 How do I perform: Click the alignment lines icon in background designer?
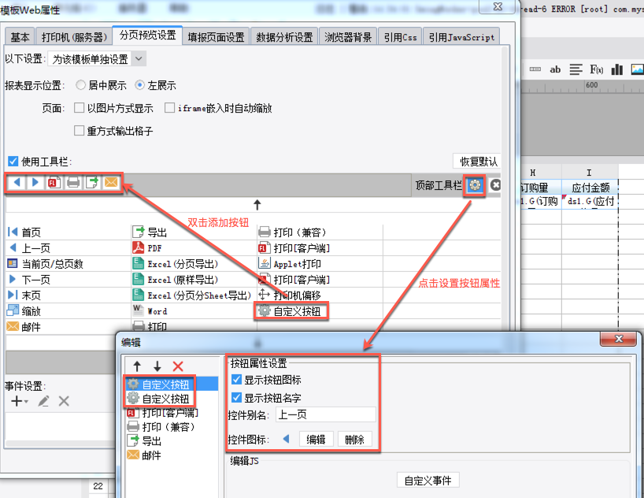coord(576,69)
